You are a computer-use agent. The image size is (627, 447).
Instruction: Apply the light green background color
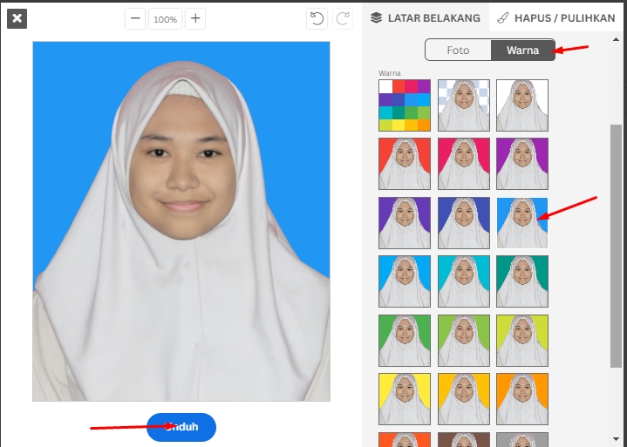coord(464,341)
